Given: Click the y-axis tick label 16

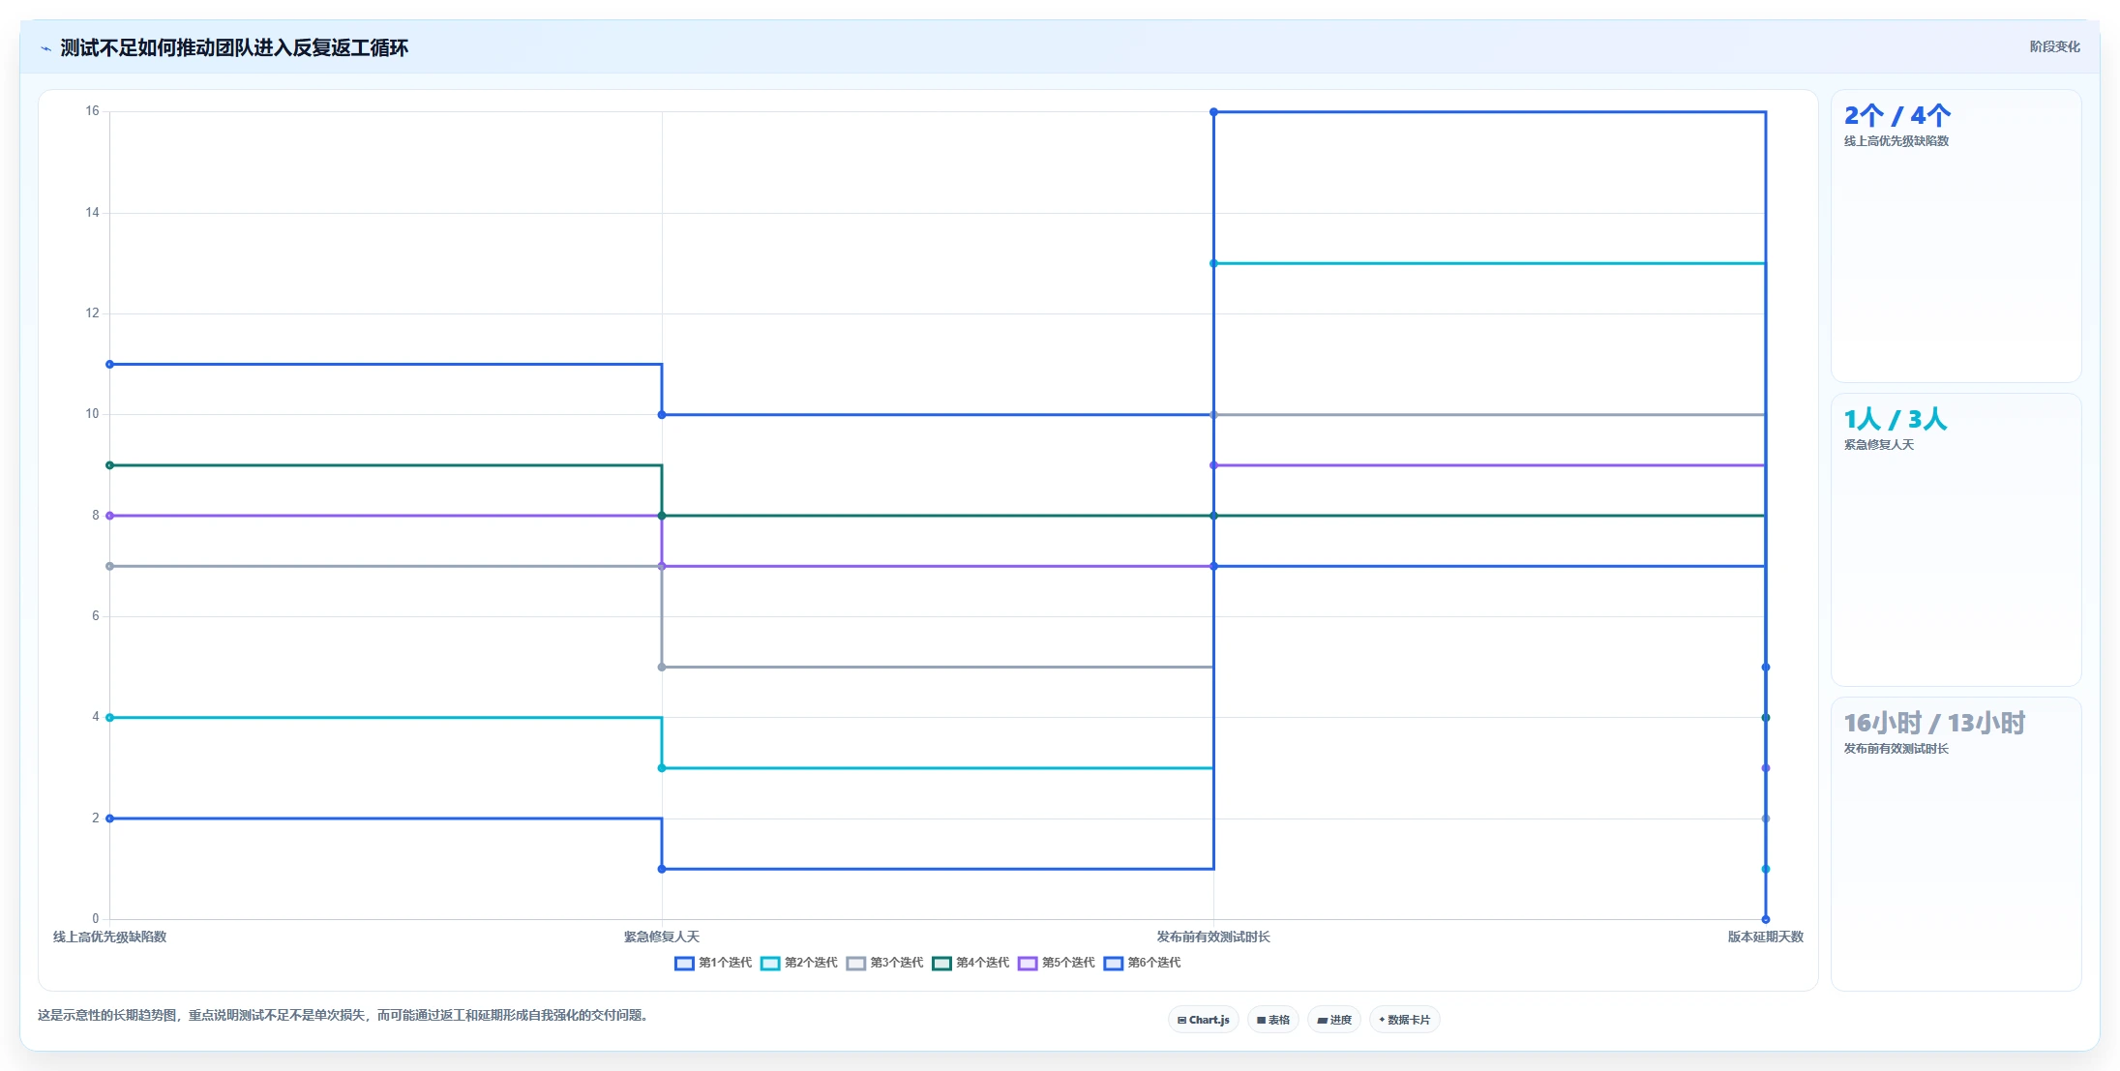Looking at the screenshot, I should [92, 111].
